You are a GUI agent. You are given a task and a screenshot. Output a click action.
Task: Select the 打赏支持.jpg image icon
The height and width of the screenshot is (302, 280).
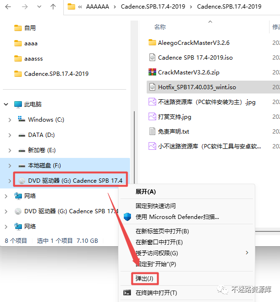click(x=152, y=116)
